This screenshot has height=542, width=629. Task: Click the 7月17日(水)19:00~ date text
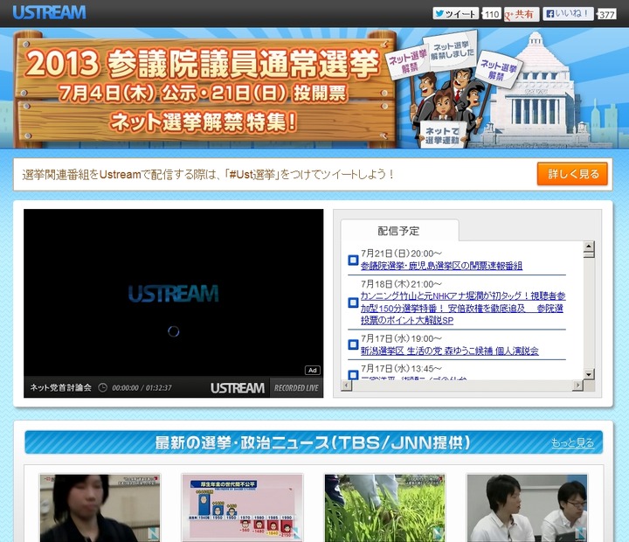pos(401,338)
